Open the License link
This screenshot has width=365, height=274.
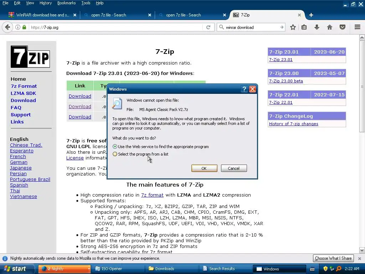(75, 158)
